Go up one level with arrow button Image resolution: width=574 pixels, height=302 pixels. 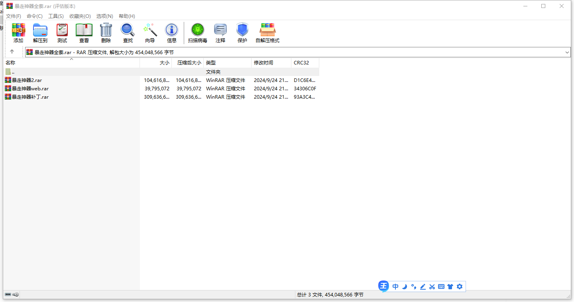12,52
